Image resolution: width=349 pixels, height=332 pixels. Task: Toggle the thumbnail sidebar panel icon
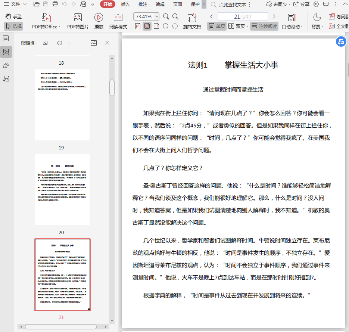[6, 52]
